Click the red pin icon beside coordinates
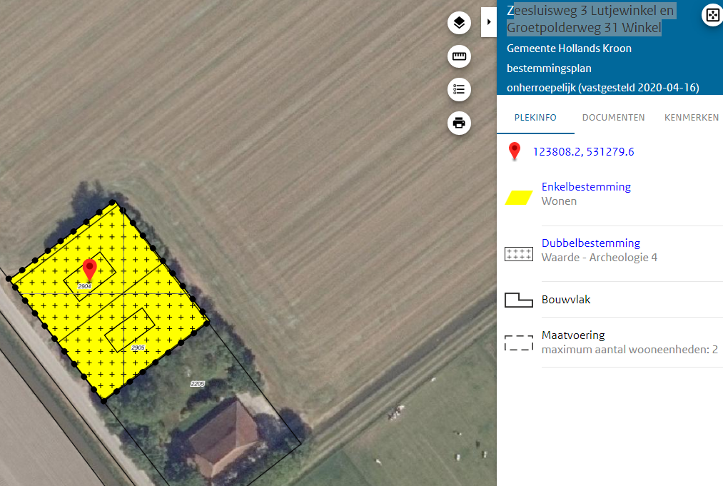Viewport: 723px width, 486px height. (514, 151)
